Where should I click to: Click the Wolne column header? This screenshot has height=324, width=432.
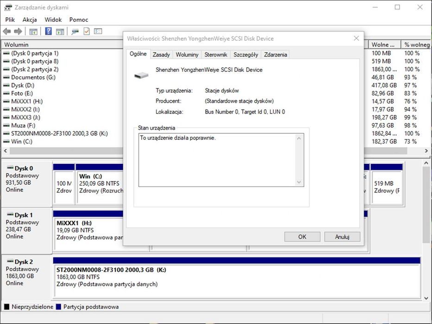pyautogui.click(x=385, y=44)
